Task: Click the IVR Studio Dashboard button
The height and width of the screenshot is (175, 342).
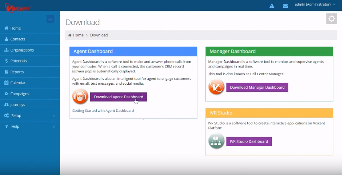Action: [x=249, y=141]
